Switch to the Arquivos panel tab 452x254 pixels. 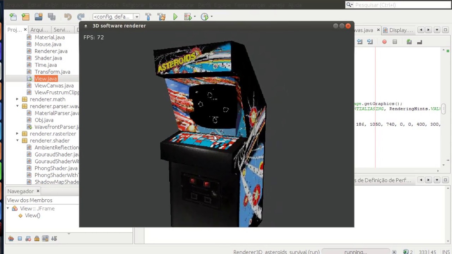(x=39, y=30)
